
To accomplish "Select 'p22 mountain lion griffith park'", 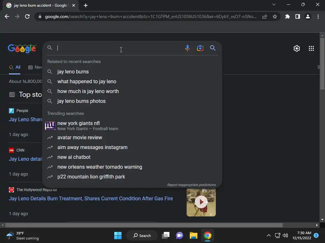I will pyautogui.click(x=132, y=177).
